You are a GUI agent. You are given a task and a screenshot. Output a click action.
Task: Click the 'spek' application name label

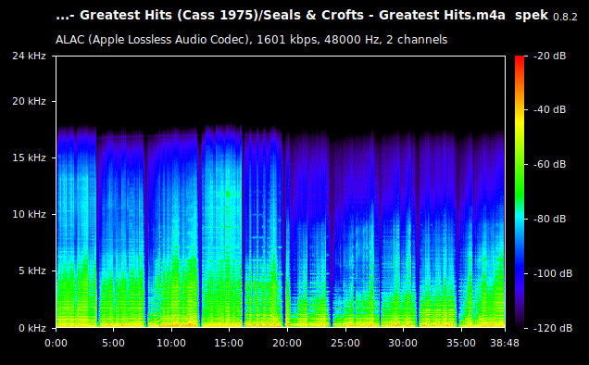(x=532, y=16)
